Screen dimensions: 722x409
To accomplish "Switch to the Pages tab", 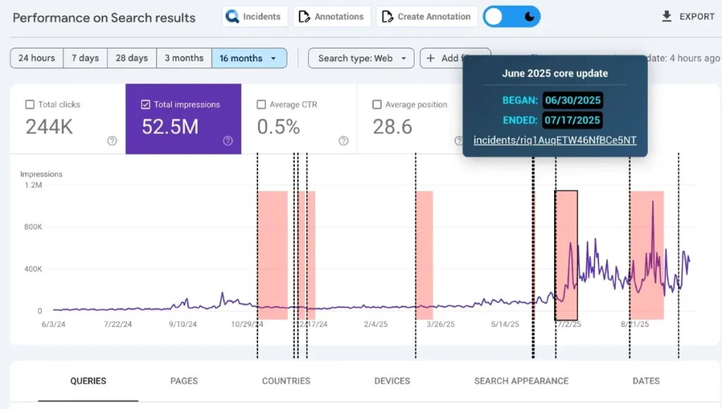I will click(184, 381).
